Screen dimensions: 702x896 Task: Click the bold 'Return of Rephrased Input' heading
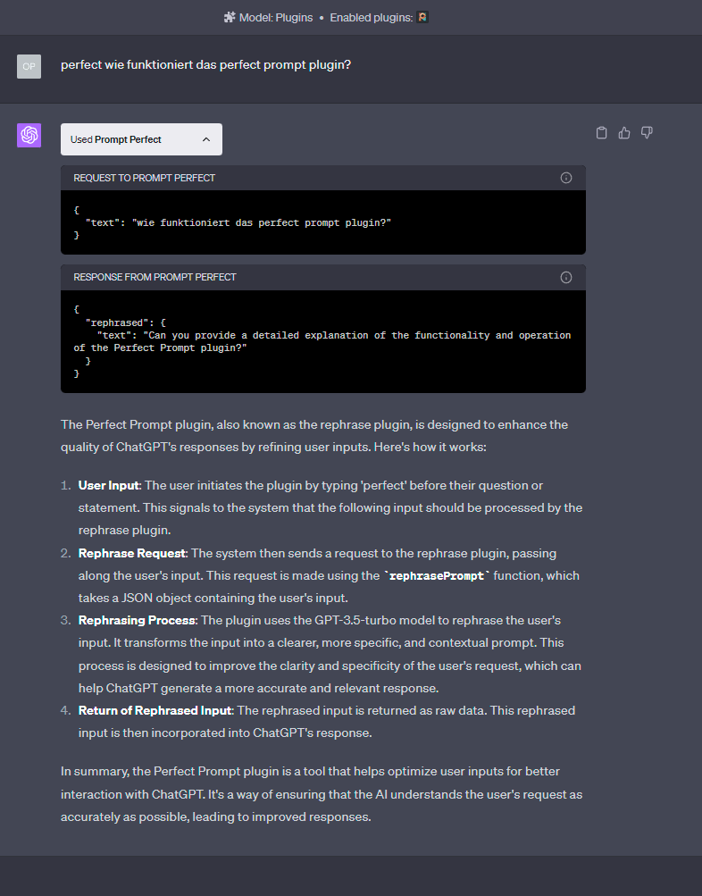click(155, 710)
